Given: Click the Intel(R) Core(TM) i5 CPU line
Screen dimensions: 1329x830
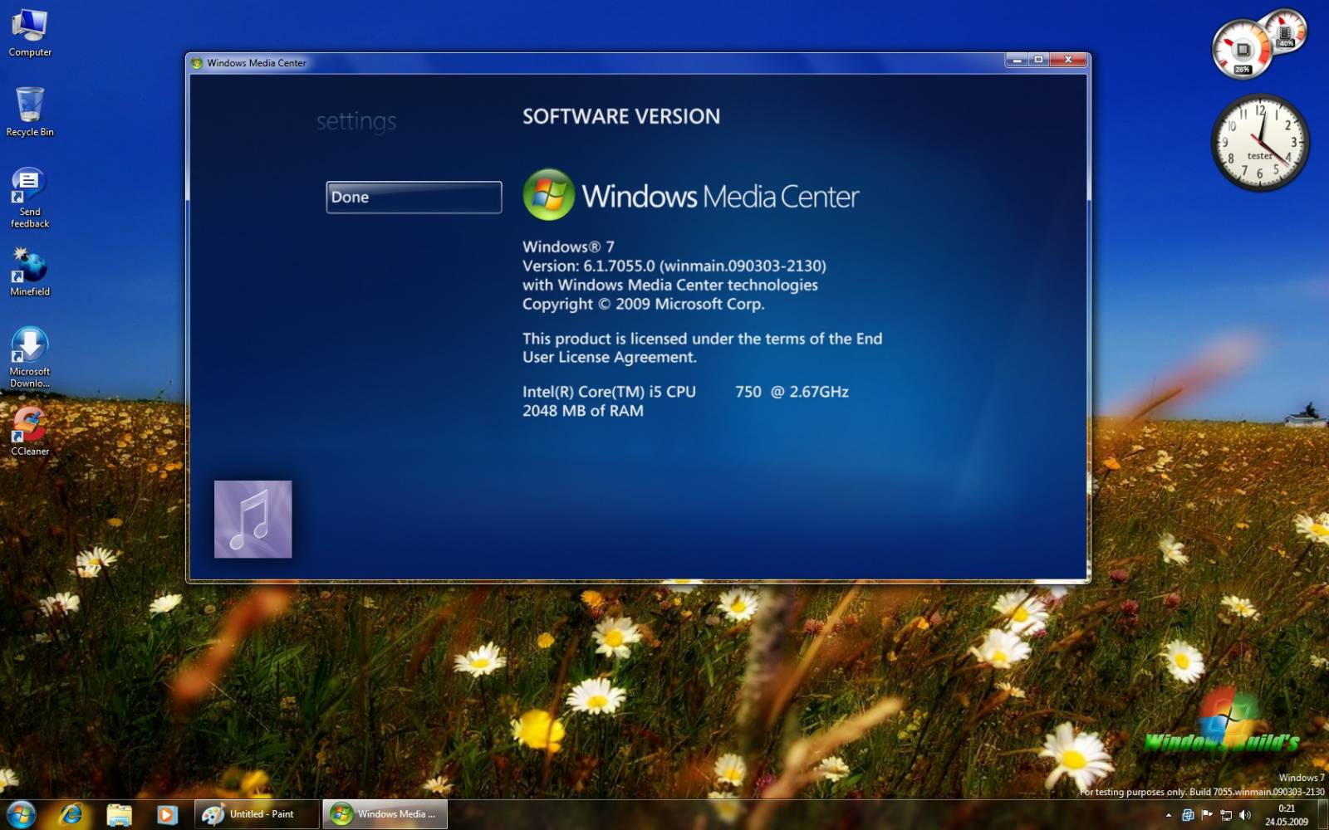Looking at the screenshot, I should coord(685,392).
